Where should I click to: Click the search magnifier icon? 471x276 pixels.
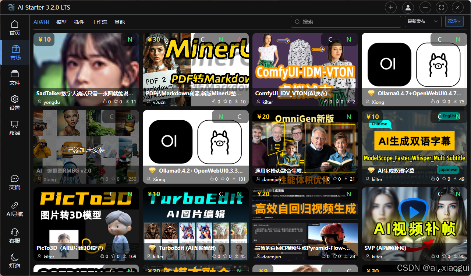point(297,22)
